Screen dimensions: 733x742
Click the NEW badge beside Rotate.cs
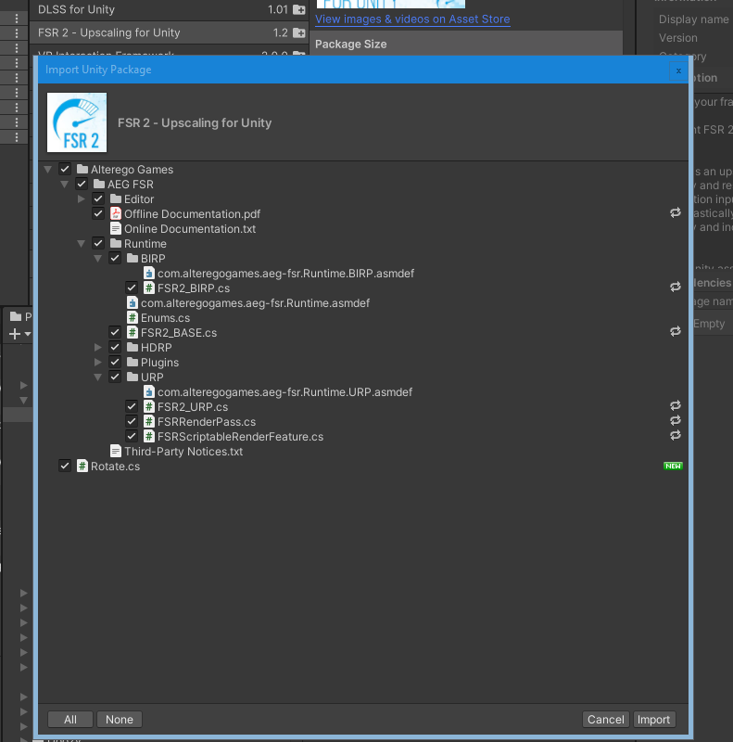click(x=673, y=467)
